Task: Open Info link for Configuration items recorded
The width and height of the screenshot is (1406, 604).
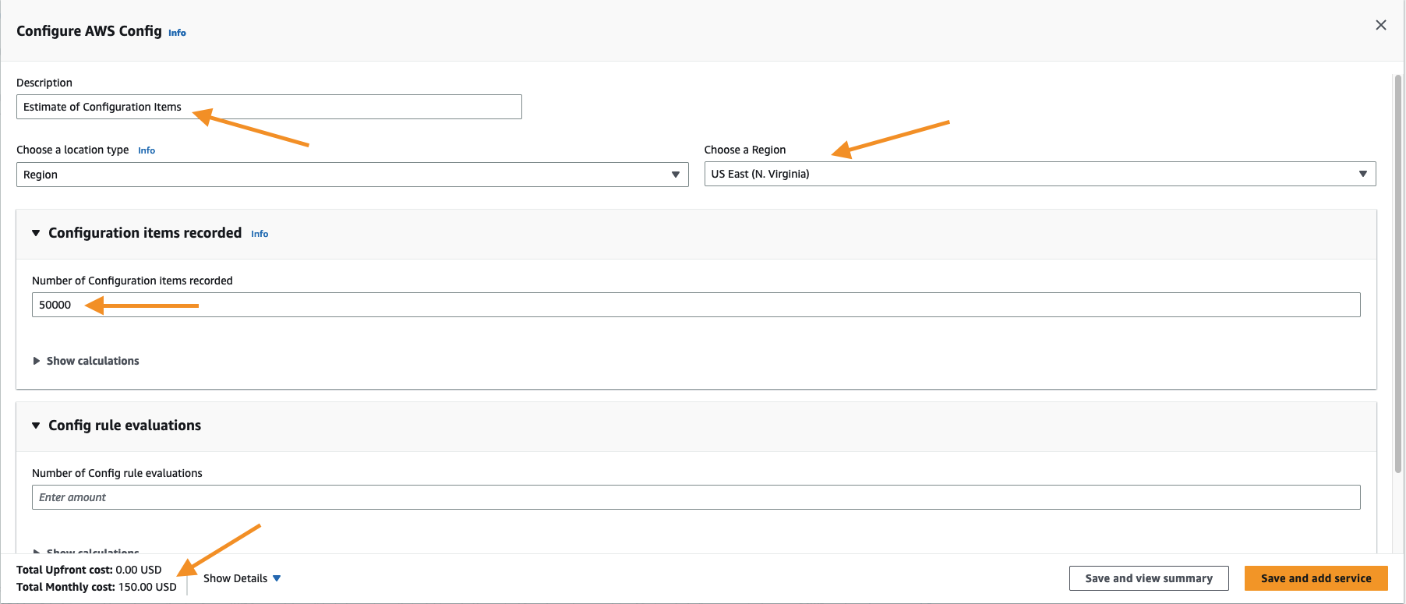Action: (260, 234)
